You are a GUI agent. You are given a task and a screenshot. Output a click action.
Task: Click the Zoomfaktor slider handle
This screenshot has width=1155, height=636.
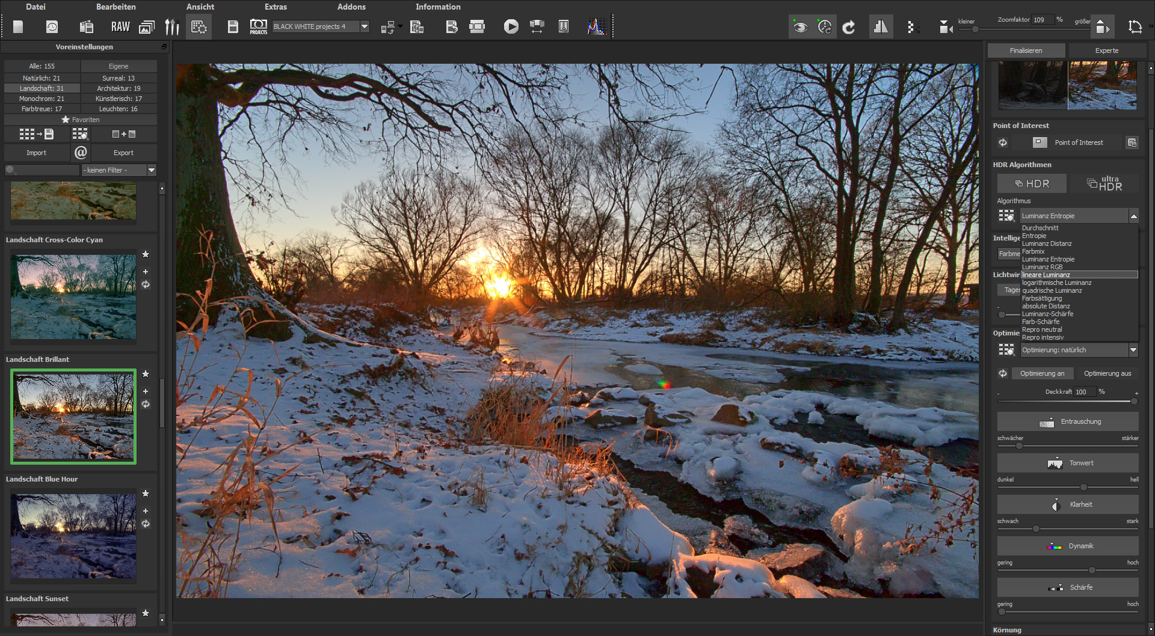pyautogui.click(x=975, y=29)
